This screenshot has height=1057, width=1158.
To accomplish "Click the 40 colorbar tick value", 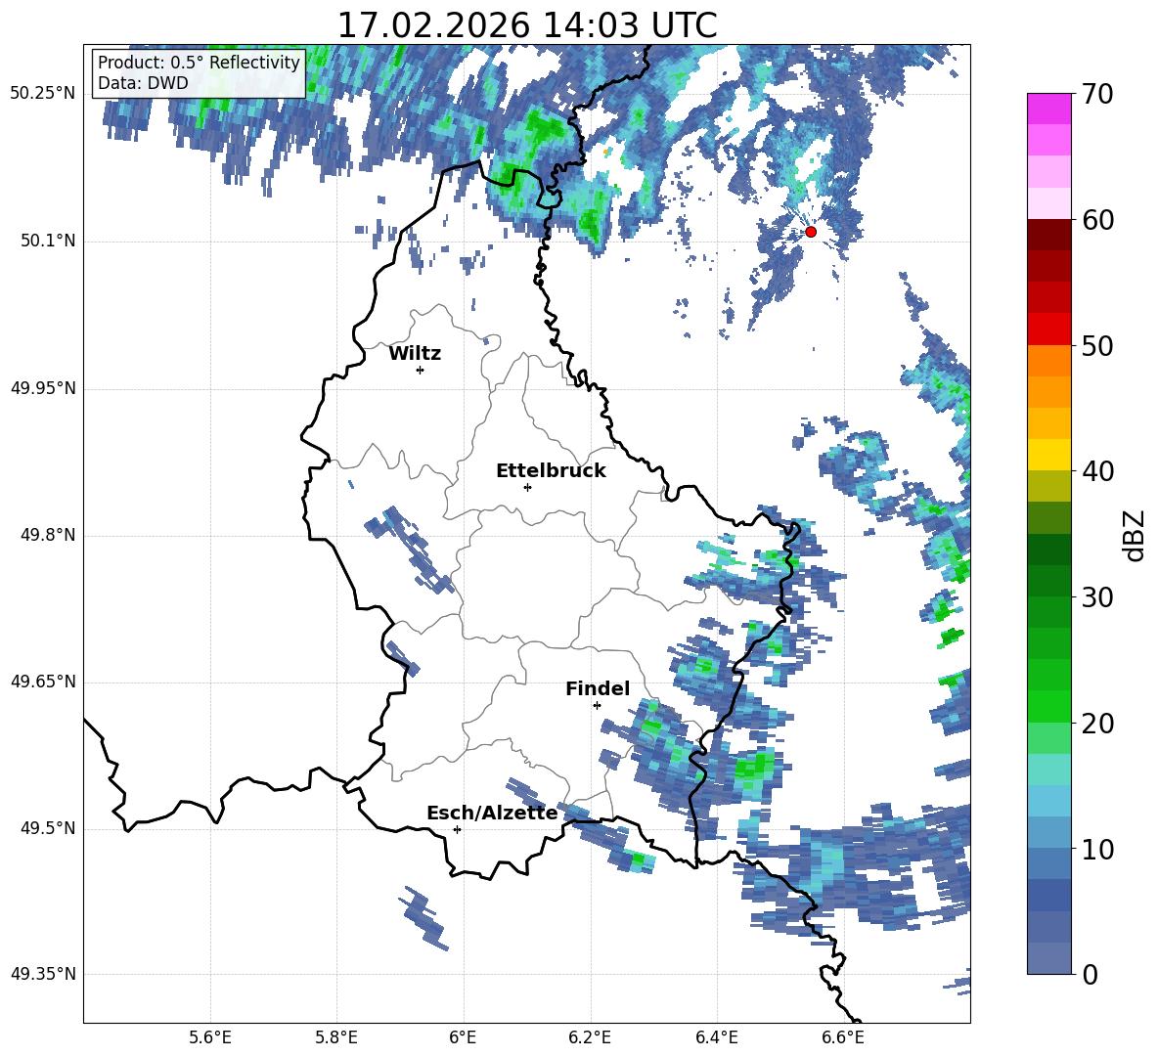I will coord(1097,471).
